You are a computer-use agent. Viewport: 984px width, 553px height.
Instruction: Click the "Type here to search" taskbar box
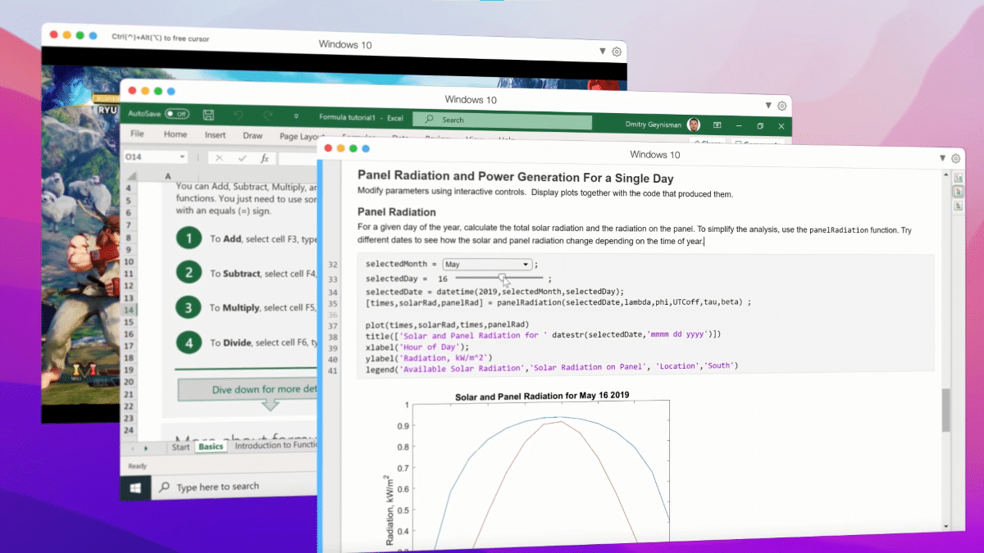(x=217, y=487)
